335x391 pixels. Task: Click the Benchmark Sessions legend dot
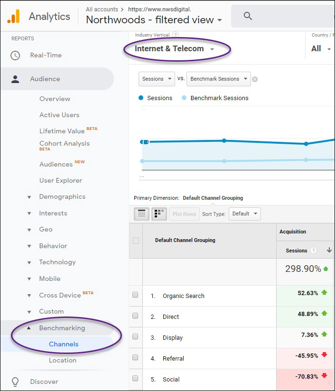(184, 98)
